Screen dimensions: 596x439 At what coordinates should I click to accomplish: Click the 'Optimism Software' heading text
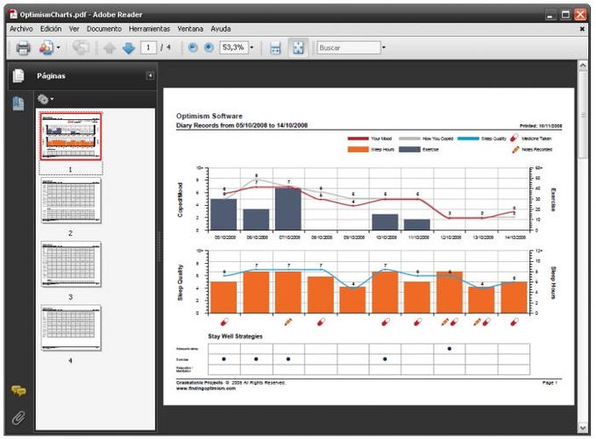point(209,116)
